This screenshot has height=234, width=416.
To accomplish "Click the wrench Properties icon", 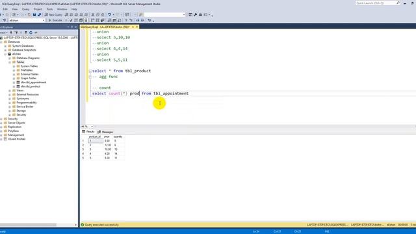I will coord(195,14).
